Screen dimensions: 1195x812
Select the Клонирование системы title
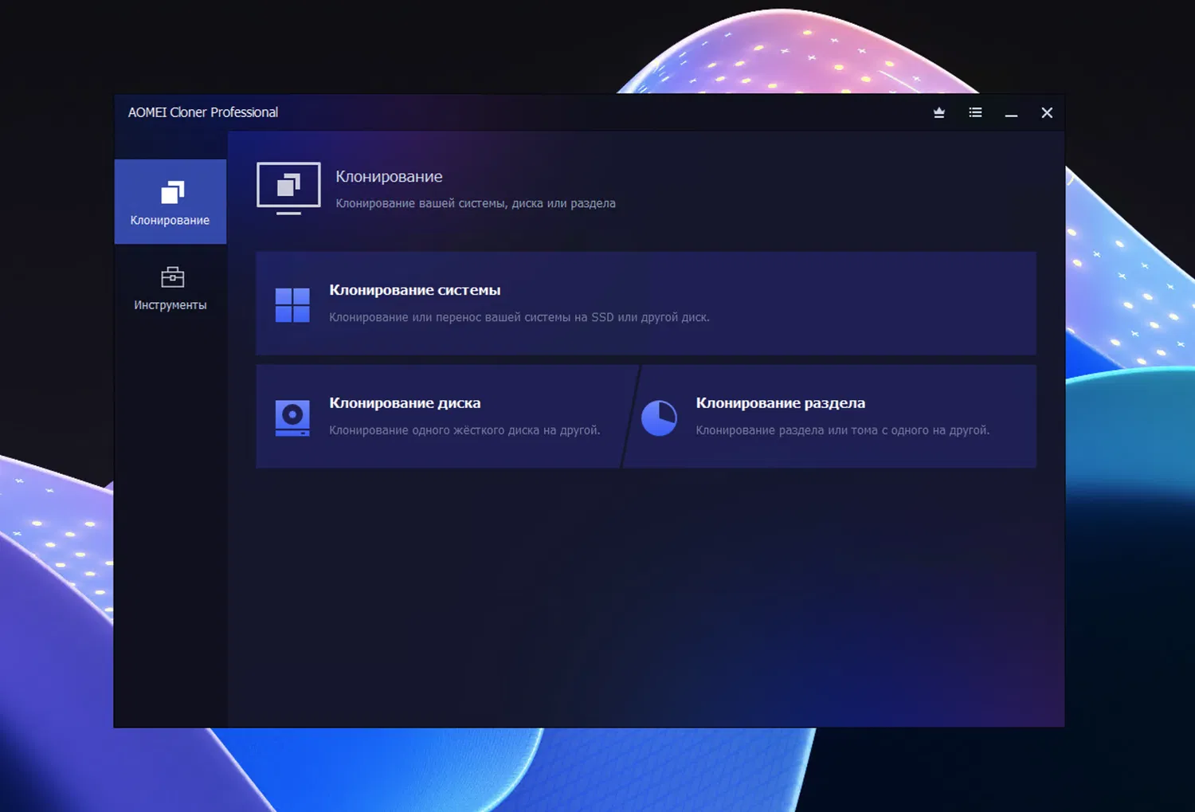pos(415,290)
